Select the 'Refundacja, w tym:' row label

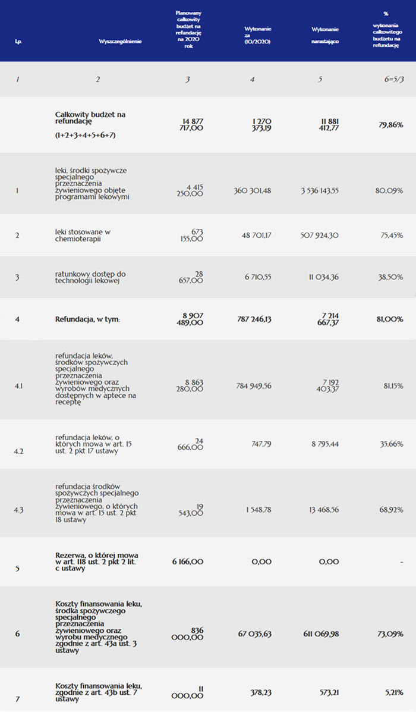coord(87,319)
